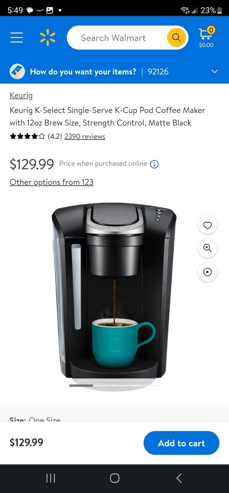Add item to favorites with heart icon
229x493 pixels.
tap(207, 225)
